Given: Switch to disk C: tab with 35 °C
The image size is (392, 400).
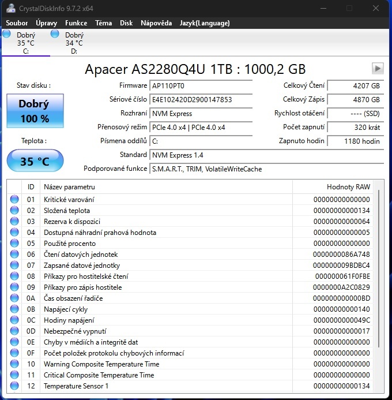Looking at the screenshot, I should click(26, 43).
